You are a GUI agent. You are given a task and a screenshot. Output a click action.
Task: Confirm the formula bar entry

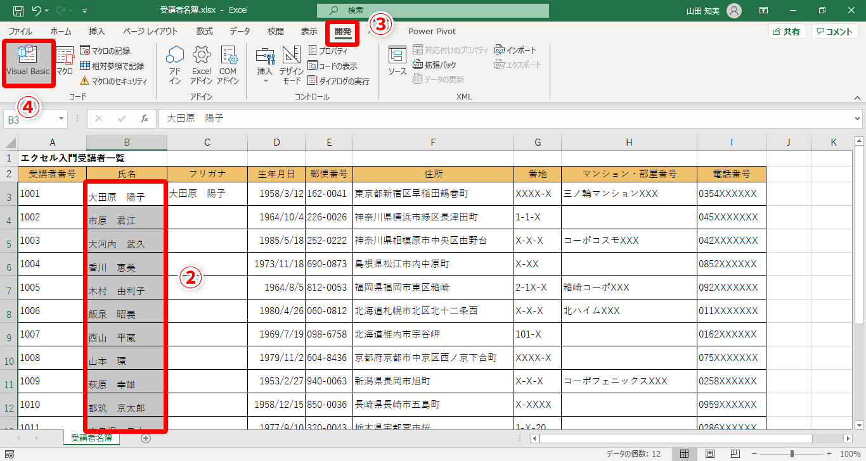[122, 118]
